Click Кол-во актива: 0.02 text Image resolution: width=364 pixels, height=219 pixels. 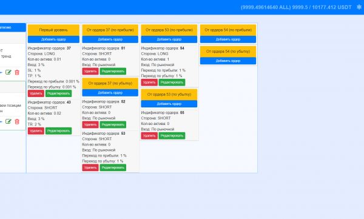click(44, 113)
